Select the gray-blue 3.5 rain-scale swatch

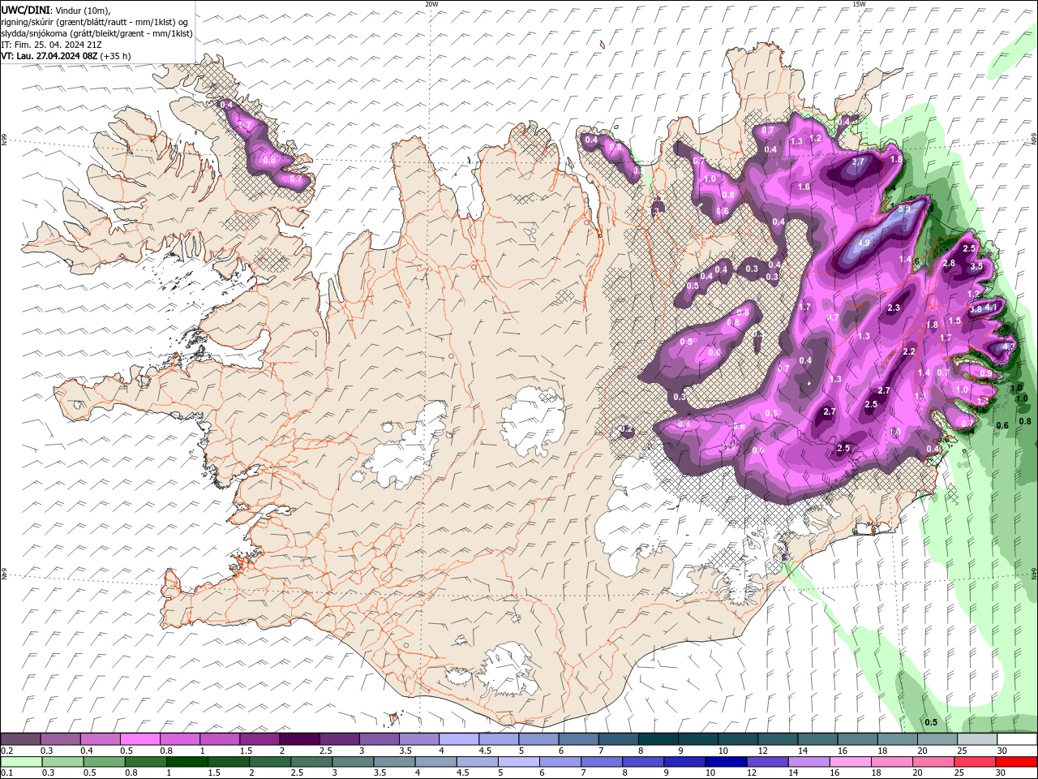click(395, 761)
